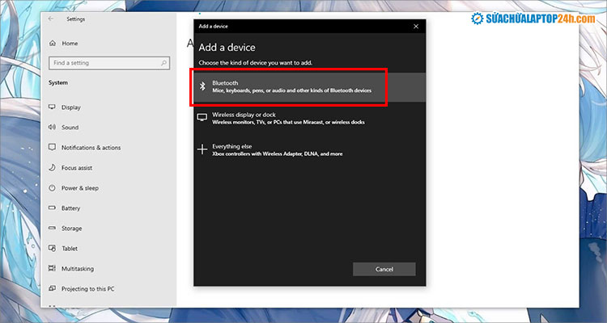Open Focus assist settings page

tap(78, 168)
